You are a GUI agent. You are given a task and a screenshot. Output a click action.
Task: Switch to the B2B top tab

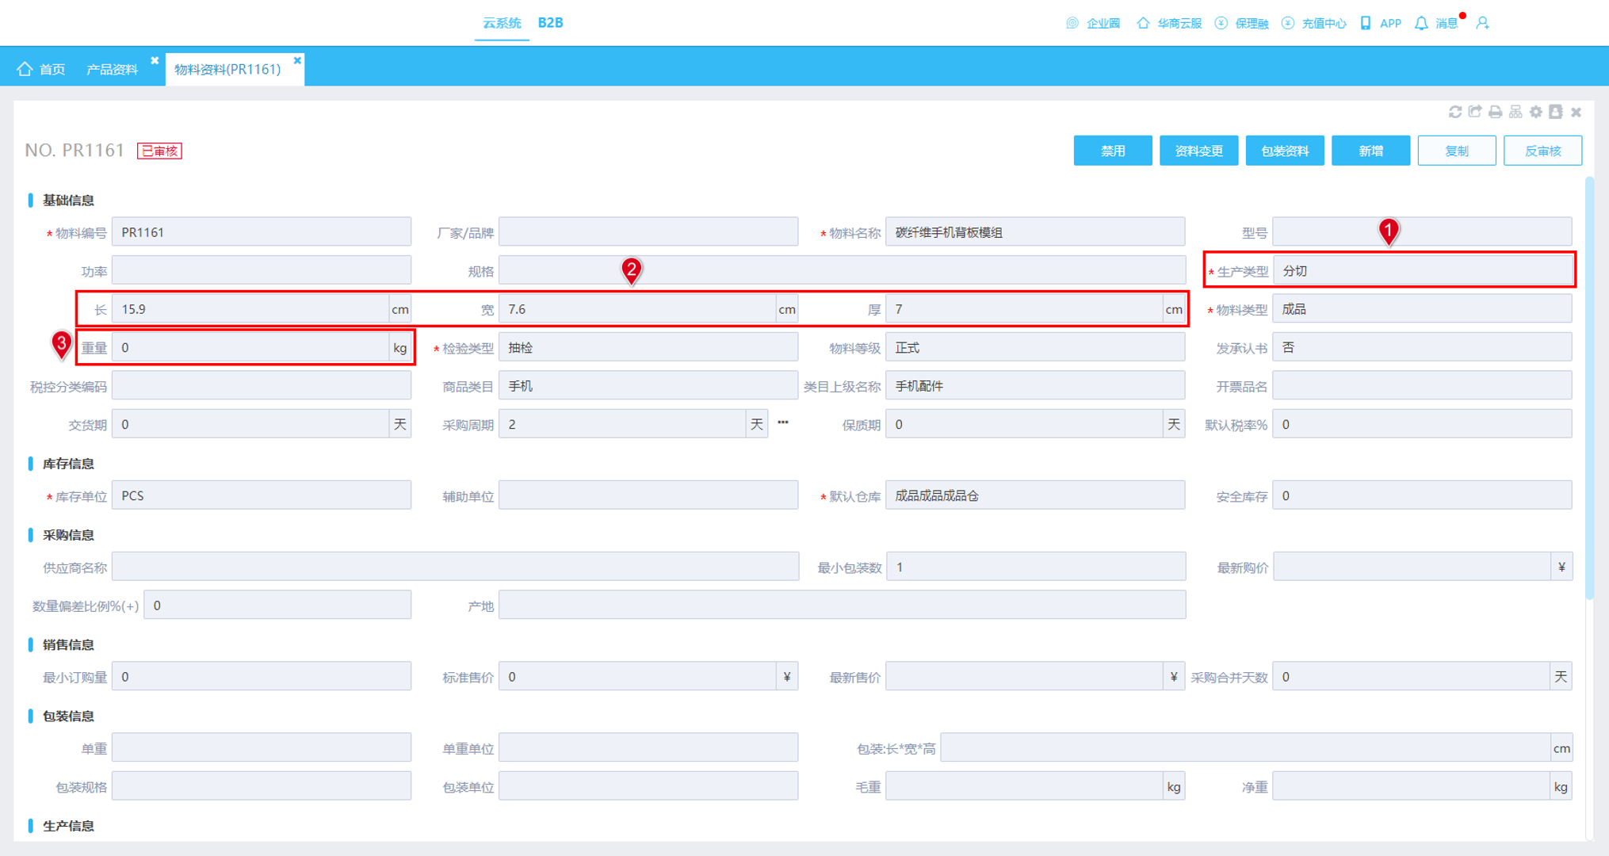point(550,23)
